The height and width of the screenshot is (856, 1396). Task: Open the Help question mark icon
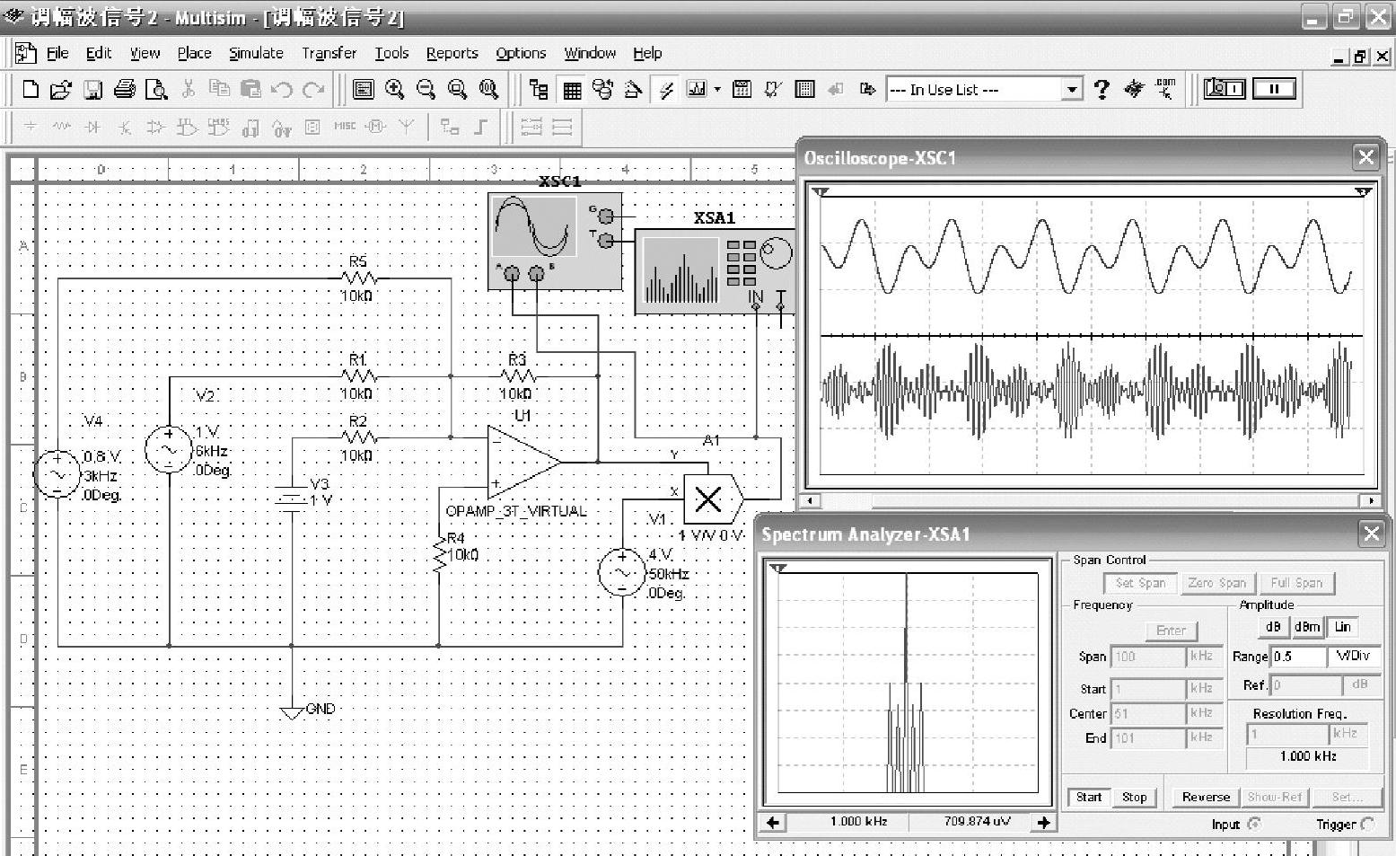coord(1102,89)
